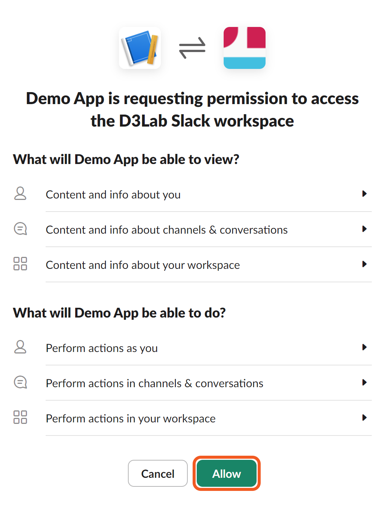Expand arrow for 'Perform actions in channels & conversations'
Viewport: 380px width, 510px height.
[364, 382]
